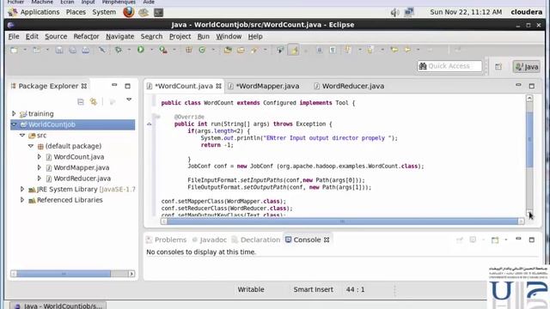Click the Quick Access search field
550x309 pixels.
pyautogui.click(x=449, y=66)
